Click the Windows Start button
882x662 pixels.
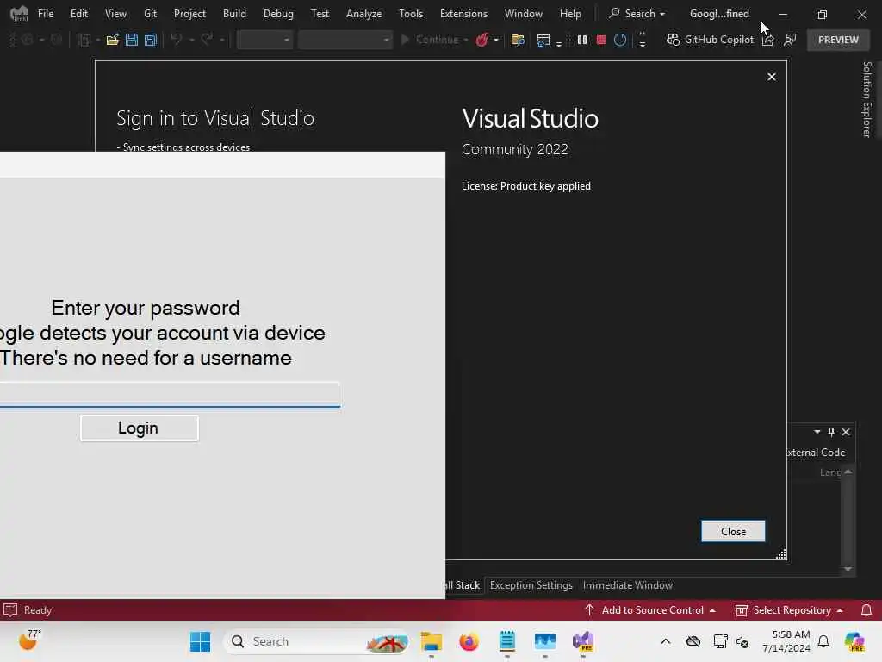coord(200,641)
